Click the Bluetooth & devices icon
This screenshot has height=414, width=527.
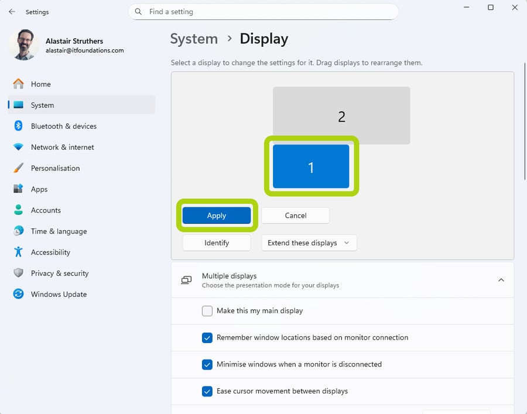pyautogui.click(x=19, y=126)
